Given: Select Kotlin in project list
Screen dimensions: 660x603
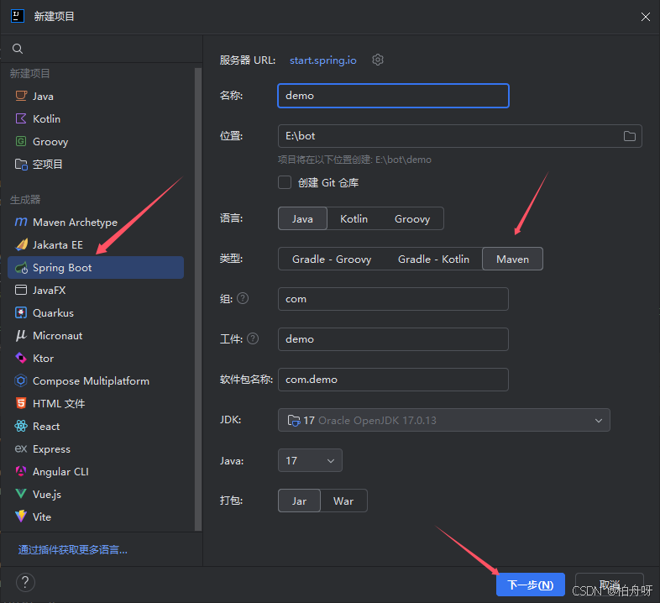Looking at the screenshot, I should (x=96, y=118).
